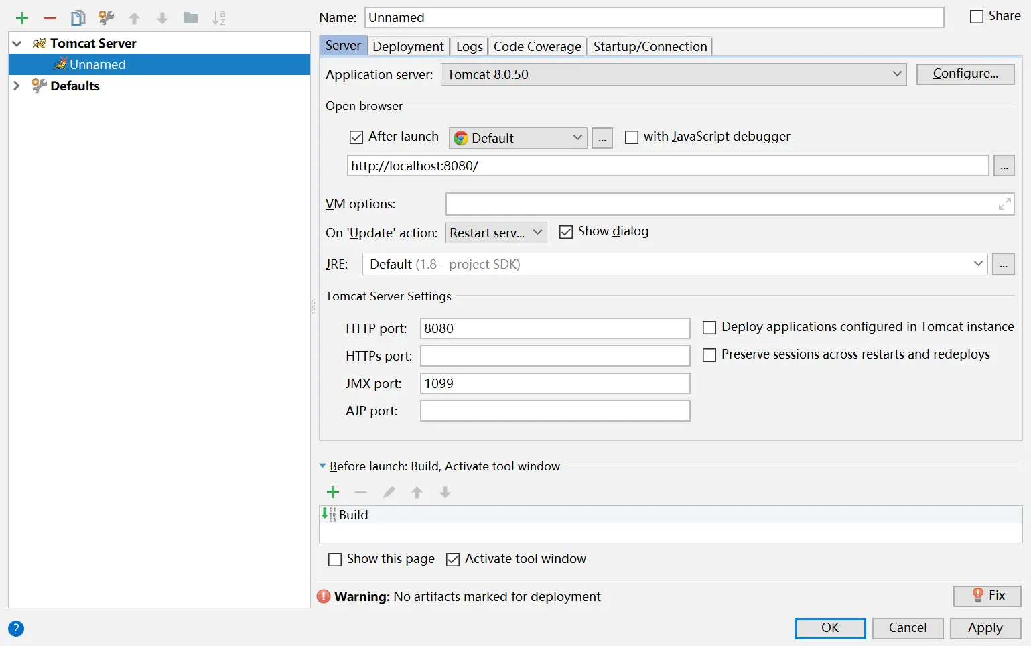
Task: Expand the Defaults tree node
Action: 17,86
